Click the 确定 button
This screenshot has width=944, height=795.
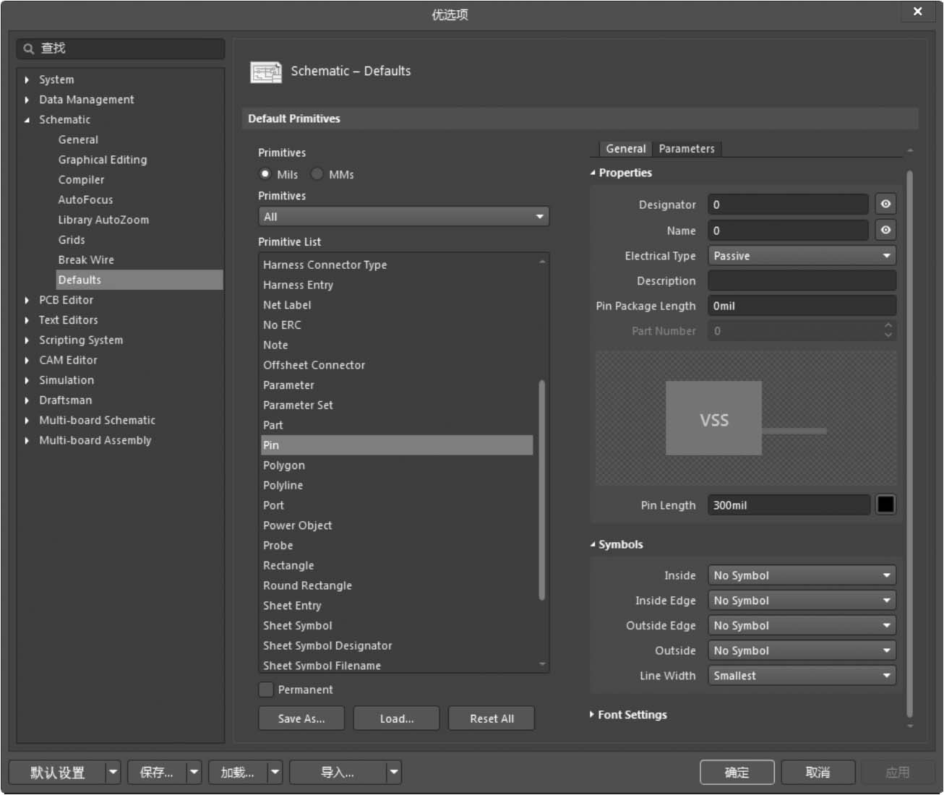(737, 773)
